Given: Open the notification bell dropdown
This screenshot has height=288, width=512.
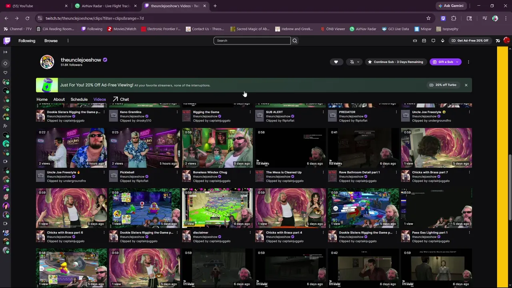Looking at the screenshot, I should point(354,62).
